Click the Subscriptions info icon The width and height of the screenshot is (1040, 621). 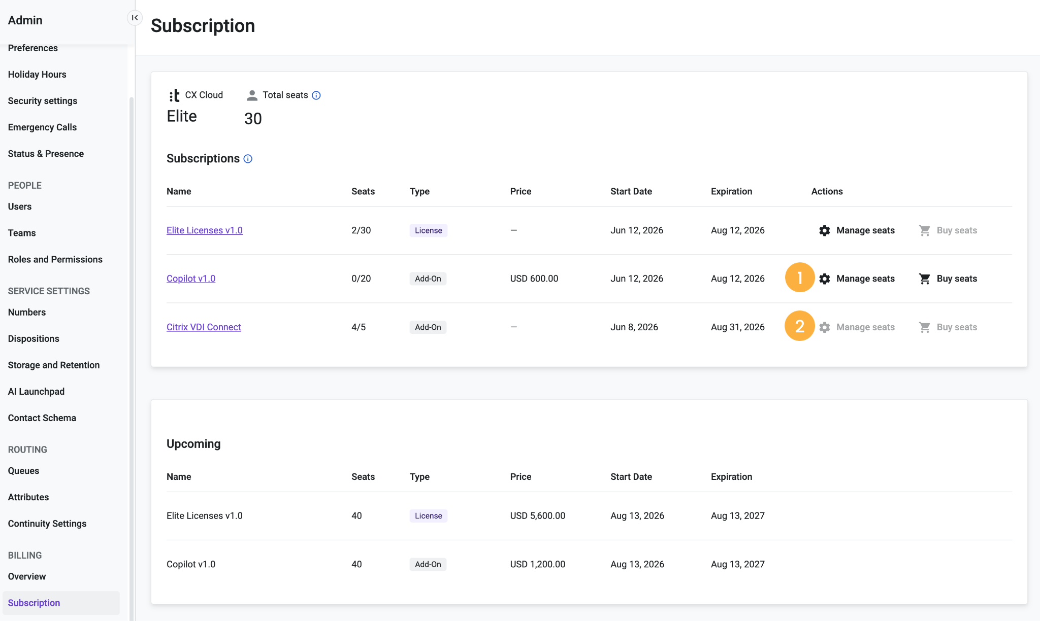[x=248, y=159]
